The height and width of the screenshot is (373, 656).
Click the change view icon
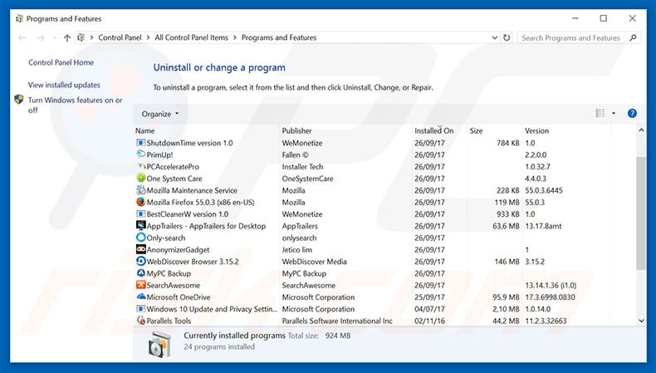(600, 113)
